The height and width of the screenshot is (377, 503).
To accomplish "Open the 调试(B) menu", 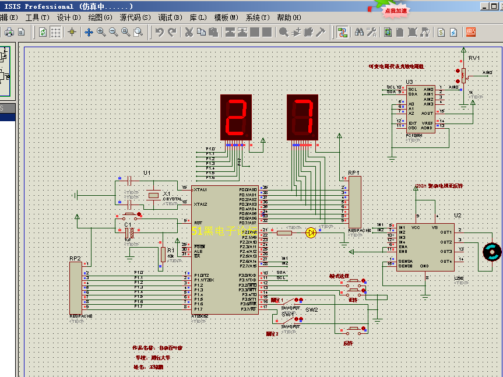I will coord(170,17).
